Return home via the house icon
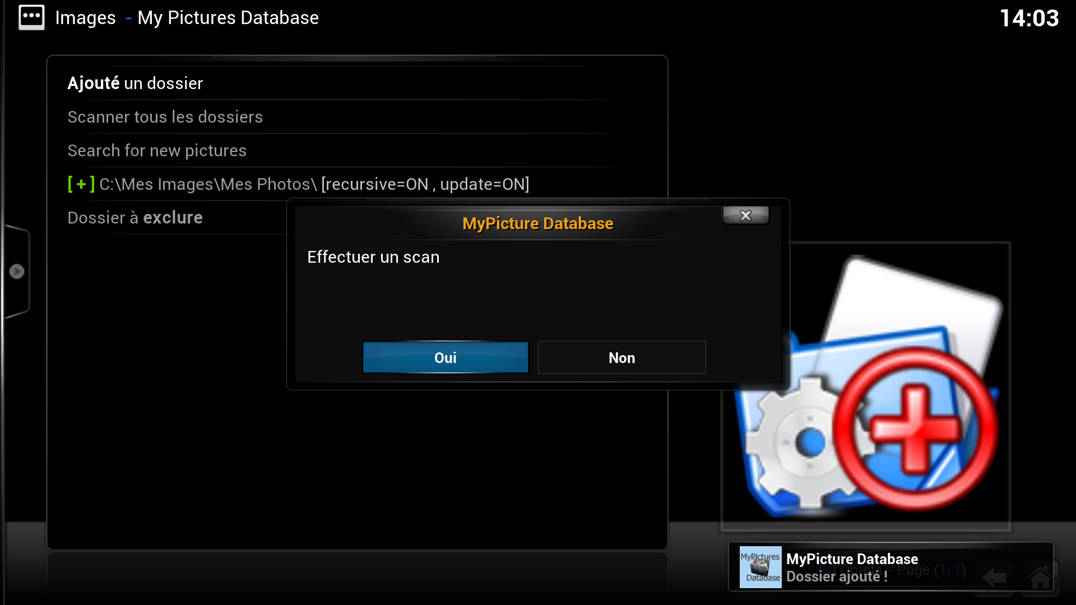This screenshot has width=1076, height=605. pyautogui.click(x=1040, y=577)
